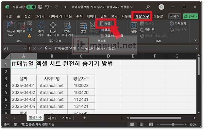This screenshot has width=204, height=130.
Task: Click the vertical scrollbar thumb
Action: coord(199,66)
